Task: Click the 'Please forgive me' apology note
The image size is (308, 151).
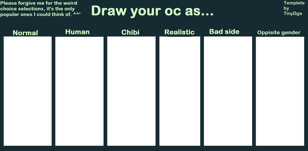Action: pos(41,9)
